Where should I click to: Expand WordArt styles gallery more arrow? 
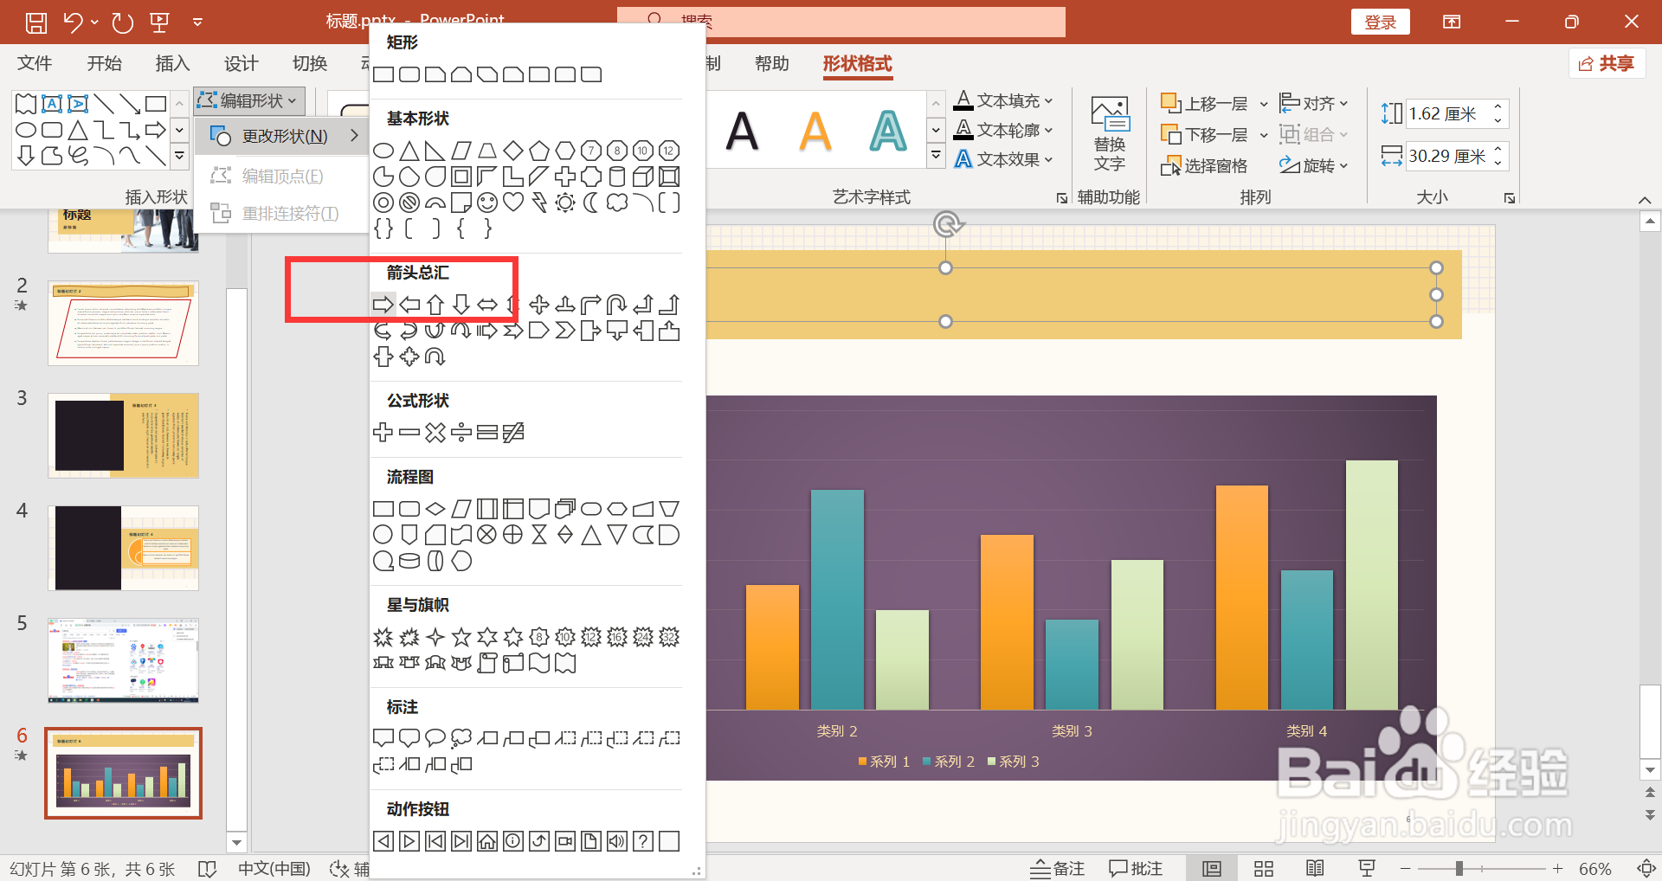click(x=936, y=157)
